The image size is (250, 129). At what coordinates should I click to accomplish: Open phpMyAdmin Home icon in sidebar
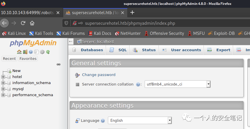coord(19,52)
